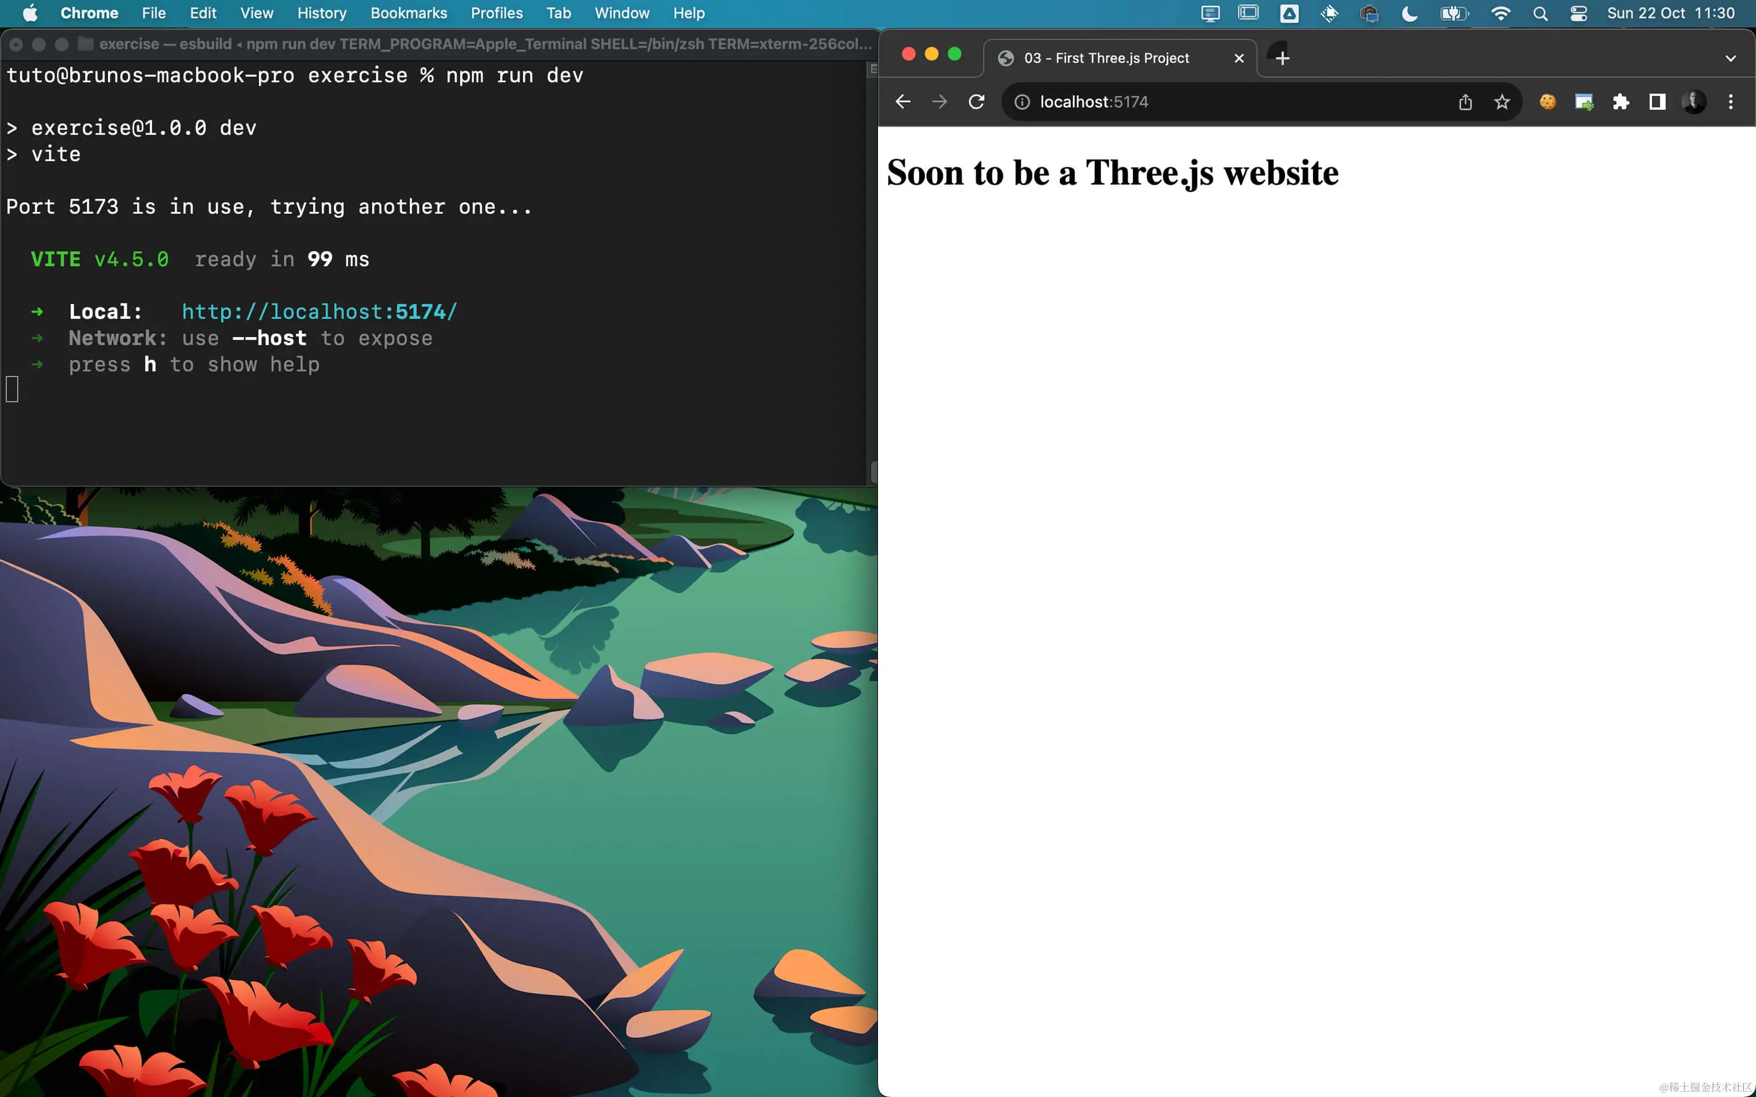This screenshot has width=1756, height=1097.
Task: Open the Chrome three-dot menu
Action: [1730, 102]
